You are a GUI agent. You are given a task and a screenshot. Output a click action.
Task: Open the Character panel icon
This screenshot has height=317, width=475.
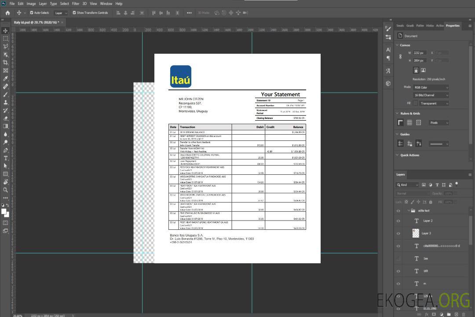[x=388, y=50]
